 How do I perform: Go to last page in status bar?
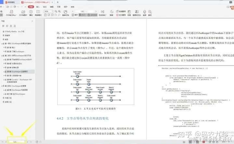point(31,142)
